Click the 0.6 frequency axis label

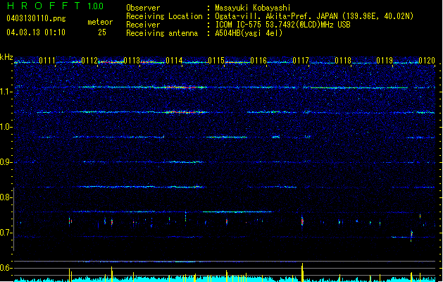(6, 268)
